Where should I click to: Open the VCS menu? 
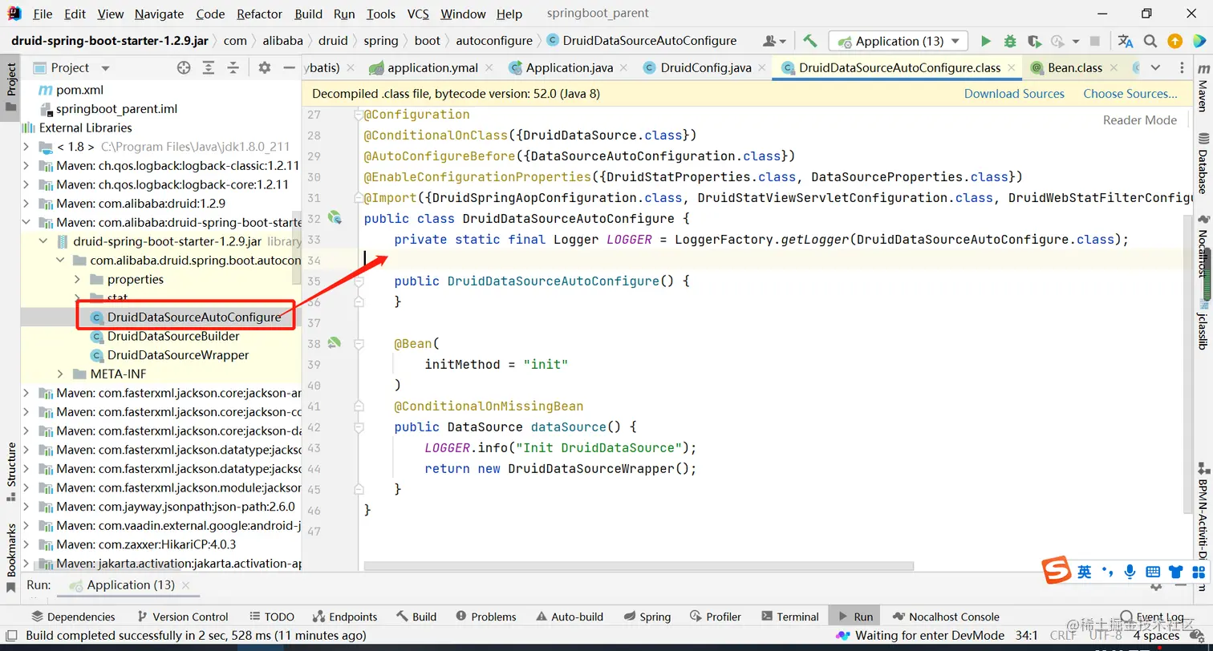click(x=418, y=14)
